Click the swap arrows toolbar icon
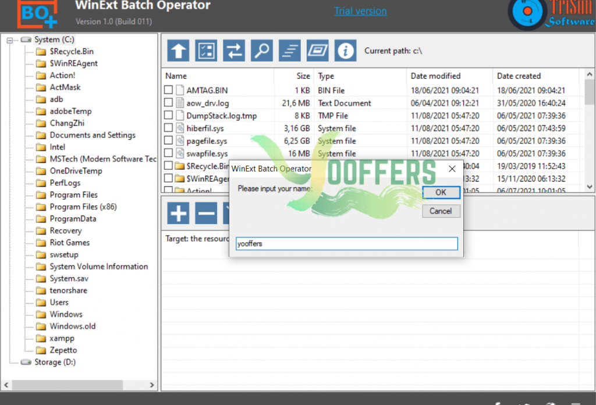The width and height of the screenshot is (596, 405). tap(234, 51)
